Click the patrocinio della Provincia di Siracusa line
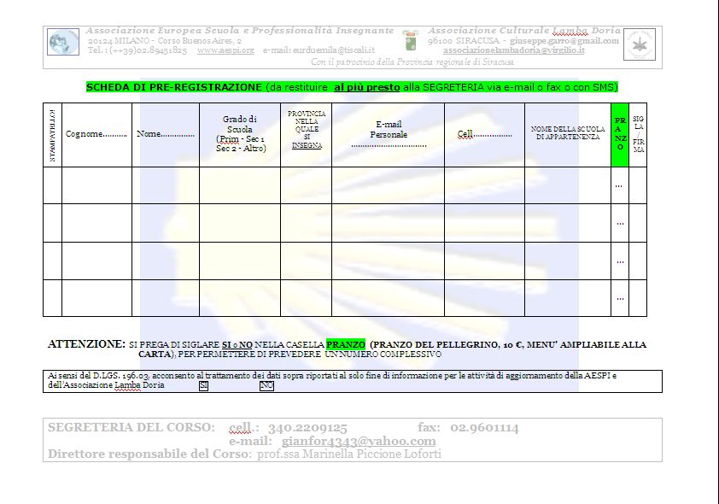Image resolution: width=719 pixels, height=504 pixels. pos(412,62)
